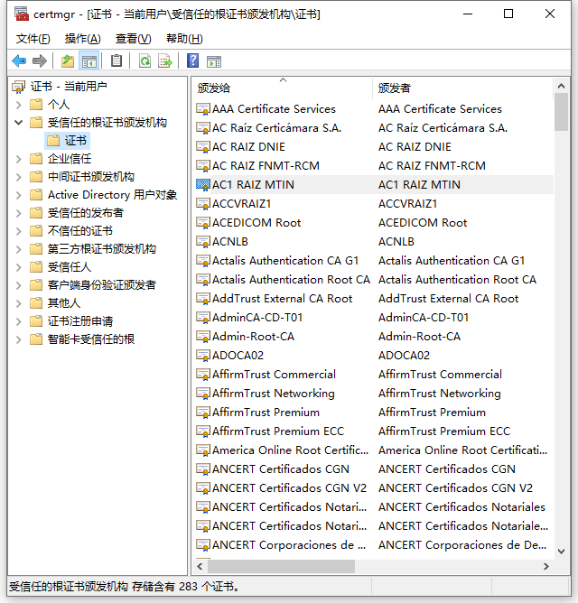Expand the 受信任的发布者 node

pyautogui.click(x=18, y=213)
